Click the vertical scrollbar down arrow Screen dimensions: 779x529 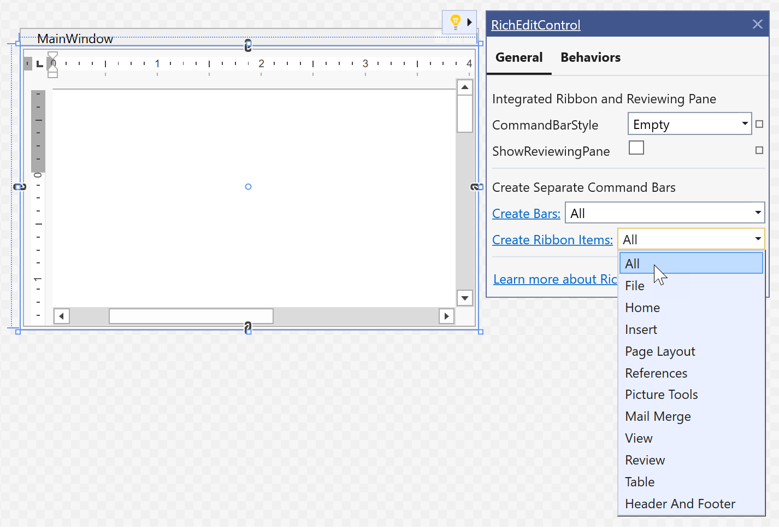[465, 298]
